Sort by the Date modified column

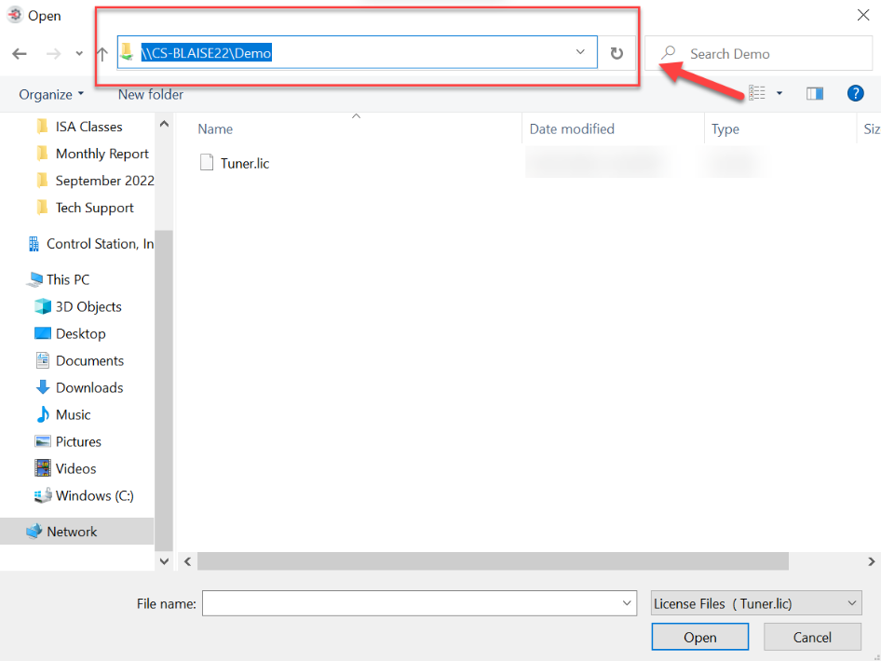(572, 129)
